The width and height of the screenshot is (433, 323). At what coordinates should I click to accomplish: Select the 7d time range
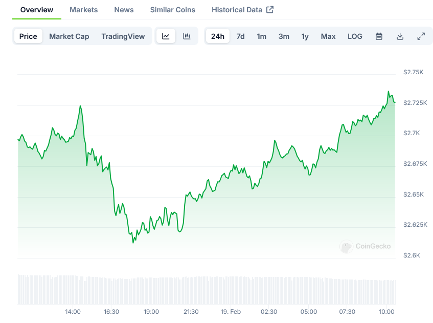pyautogui.click(x=240, y=36)
